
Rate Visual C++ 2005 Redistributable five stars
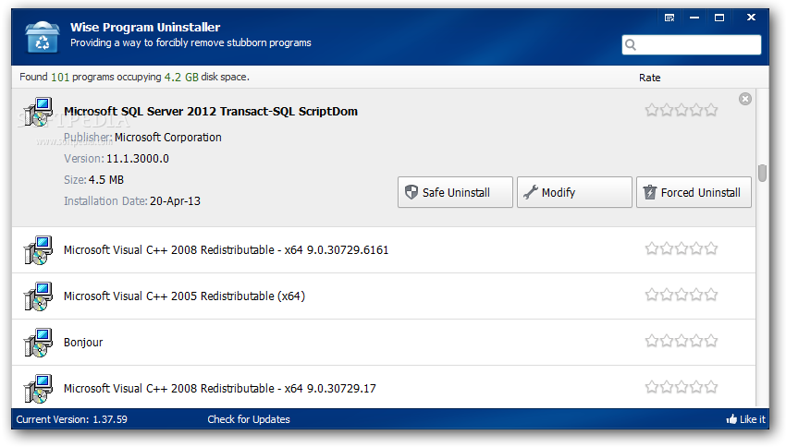point(711,295)
